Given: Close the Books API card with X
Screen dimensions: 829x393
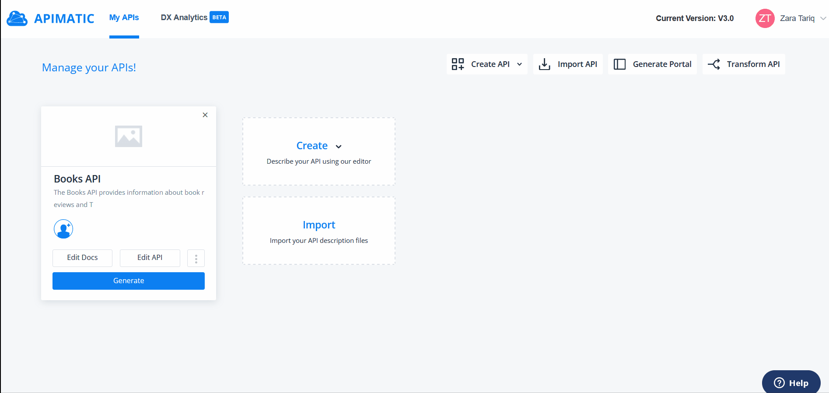Looking at the screenshot, I should (205, 115).
